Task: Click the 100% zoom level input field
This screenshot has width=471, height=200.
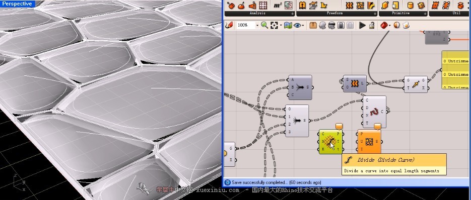Action: [246, 26]
